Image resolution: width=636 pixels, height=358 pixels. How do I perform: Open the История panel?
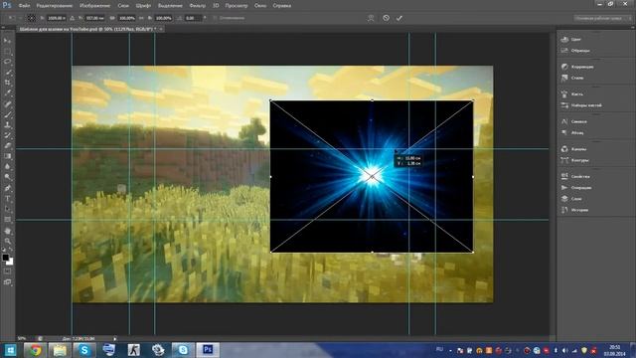pos(574,210)
